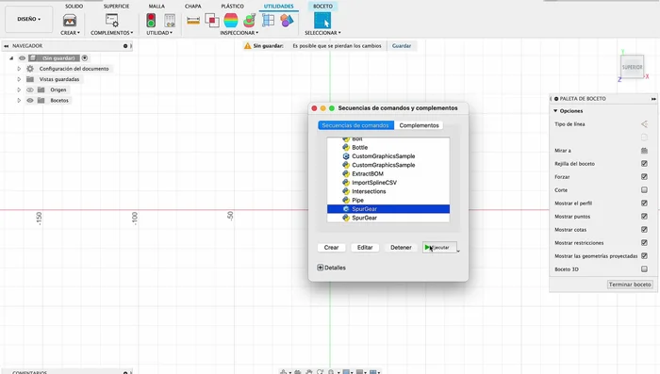Switch to the SÓLIDO tab

tap(74, 7)
